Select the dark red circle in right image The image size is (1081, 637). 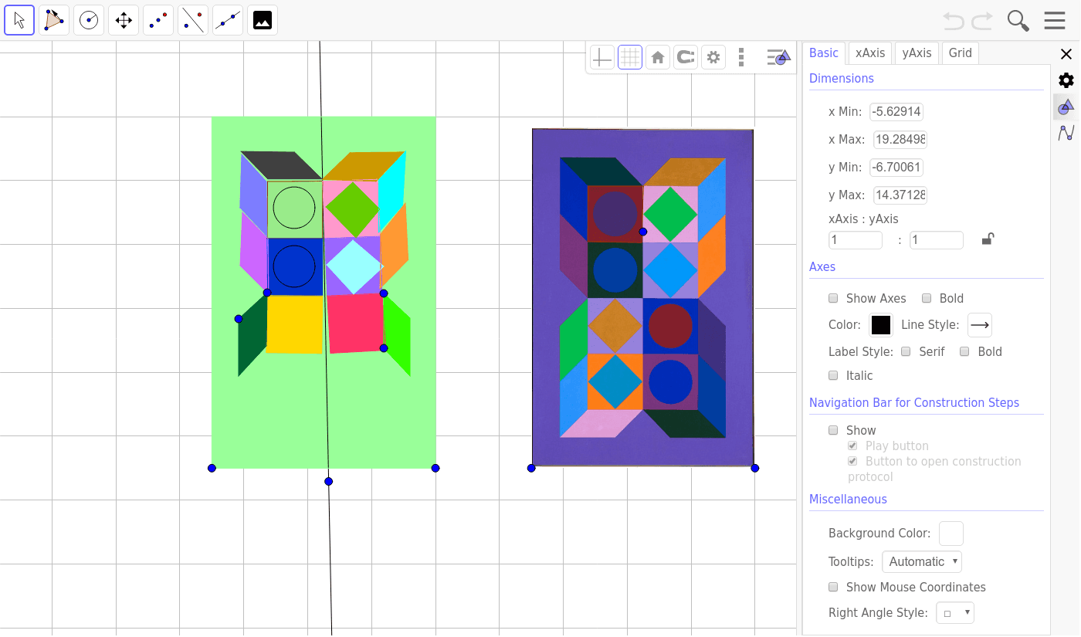[670, 326]
